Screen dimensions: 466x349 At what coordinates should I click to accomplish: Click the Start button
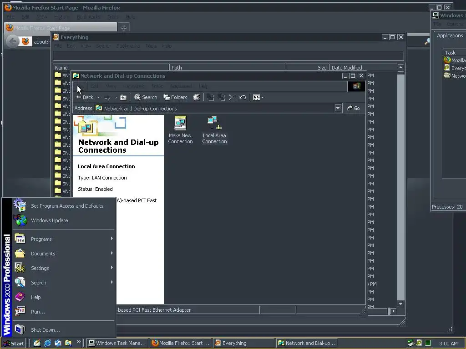click(x=14, y=344)
